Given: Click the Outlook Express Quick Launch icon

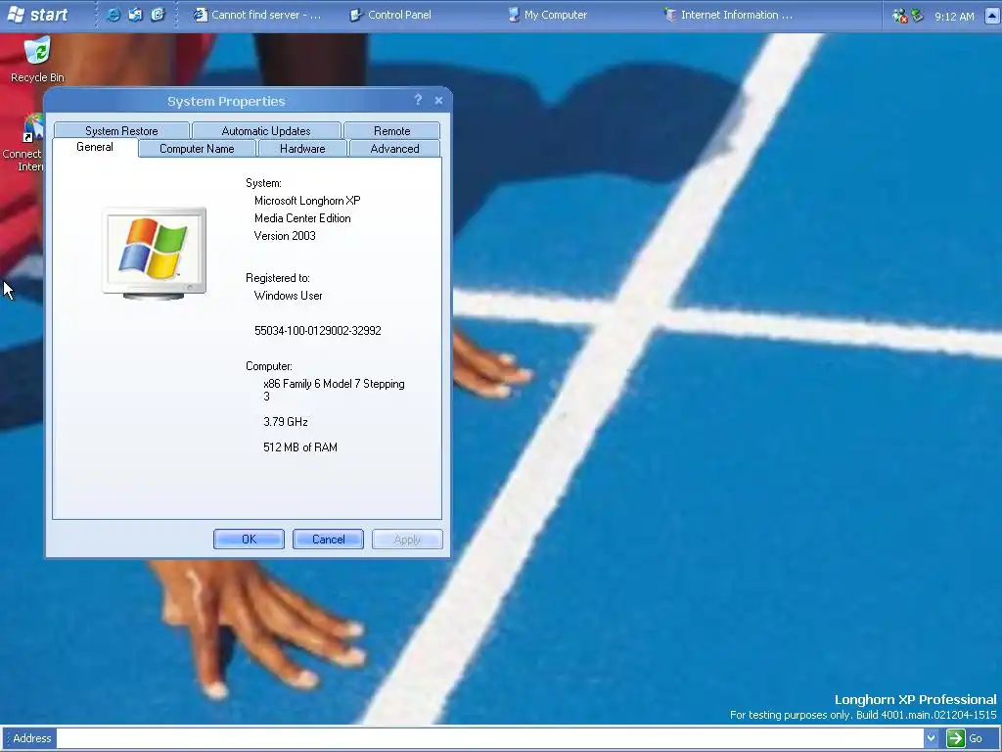Looking at the screenshot, I should point(135,14).
